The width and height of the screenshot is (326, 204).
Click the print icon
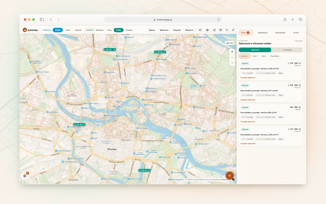221,30
